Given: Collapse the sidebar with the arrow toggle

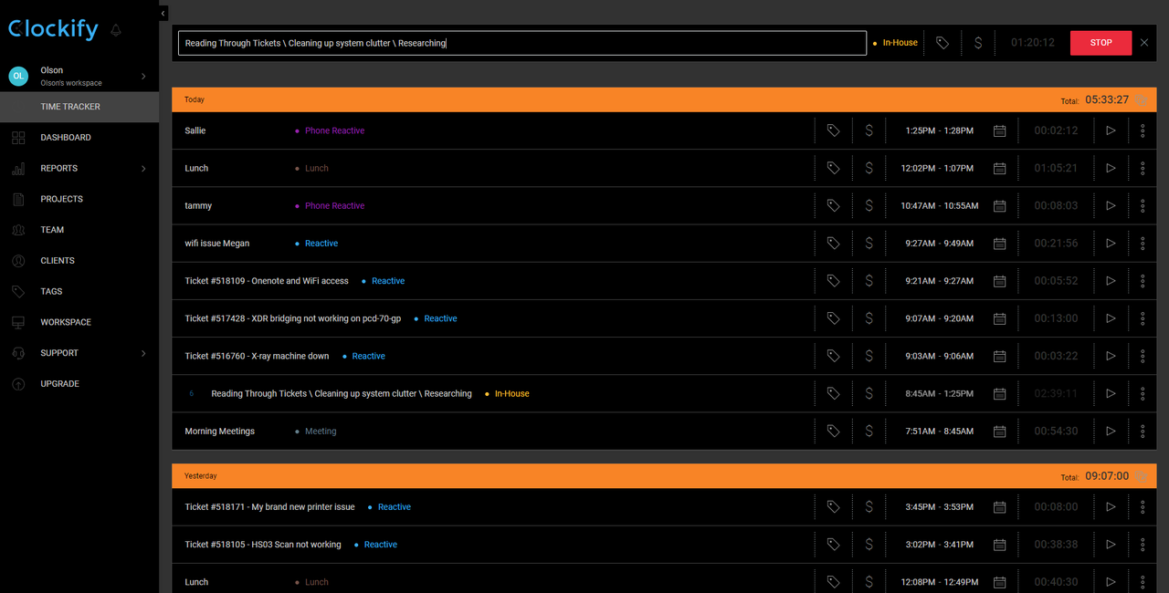Looking at the screenshot, I should click(x=162, y=13).
